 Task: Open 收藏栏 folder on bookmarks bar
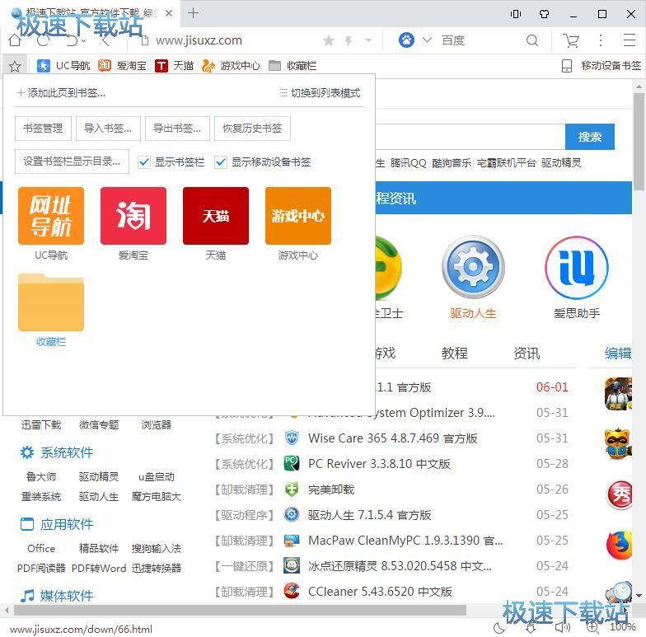tap(293, 66)
